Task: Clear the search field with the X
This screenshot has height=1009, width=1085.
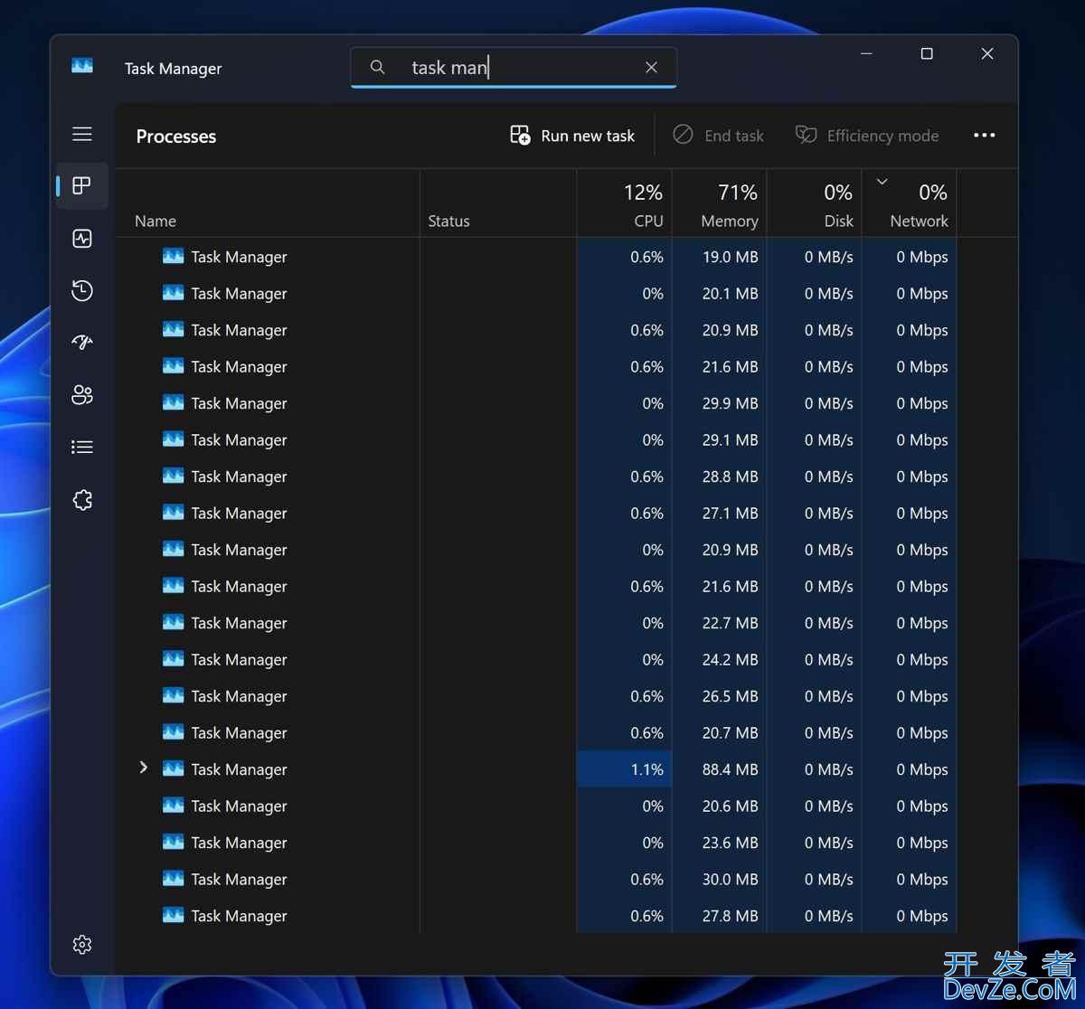Action: 651,67
